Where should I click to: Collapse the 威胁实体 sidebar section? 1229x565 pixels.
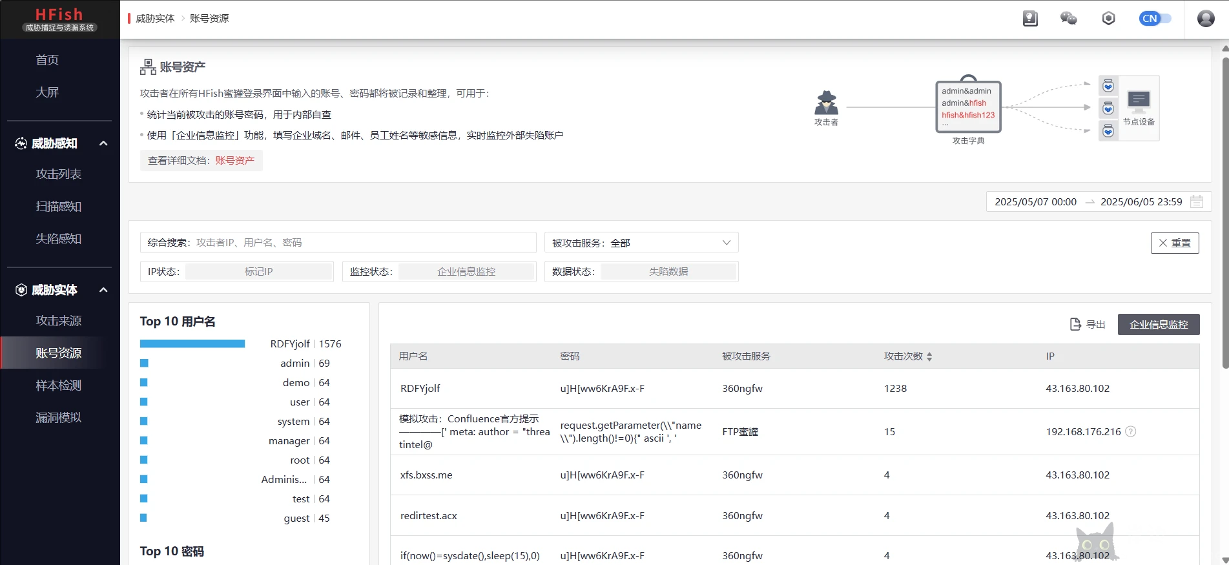pos(103,290)
